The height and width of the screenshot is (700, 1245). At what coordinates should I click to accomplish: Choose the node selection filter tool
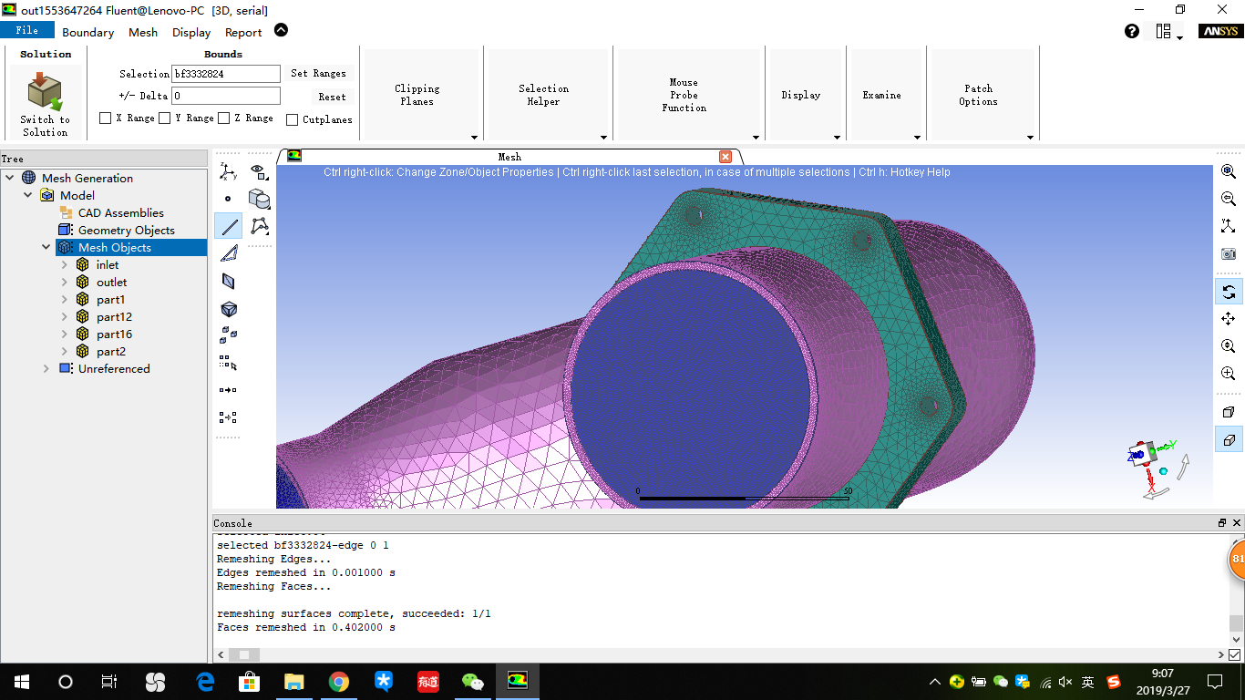229,198
